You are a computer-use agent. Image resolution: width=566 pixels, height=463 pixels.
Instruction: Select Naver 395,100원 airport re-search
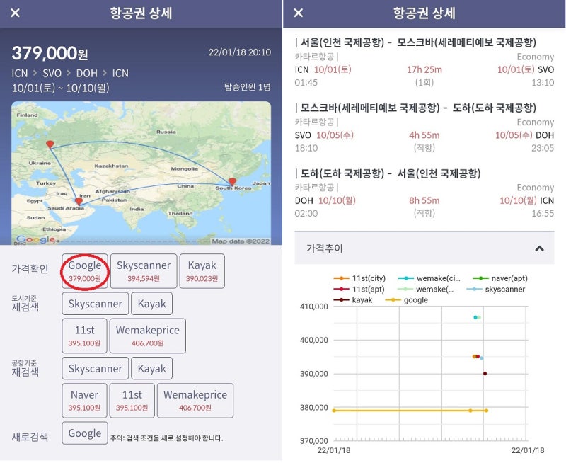84,400
